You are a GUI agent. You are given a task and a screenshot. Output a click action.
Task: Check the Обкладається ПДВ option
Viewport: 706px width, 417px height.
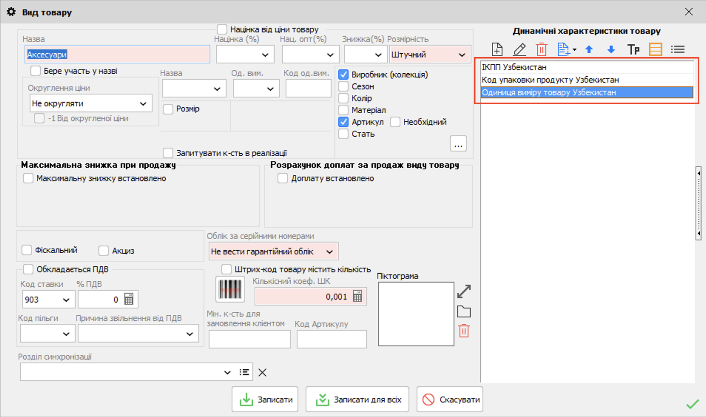tap(28, 269)
